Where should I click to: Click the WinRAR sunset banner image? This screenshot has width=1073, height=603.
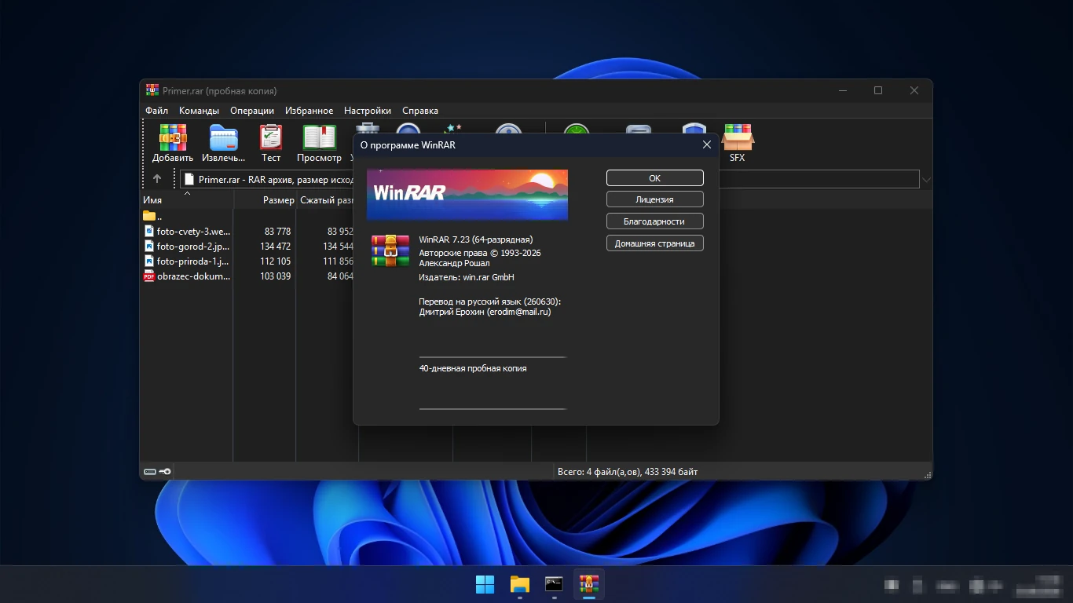(x=467, y=195)
